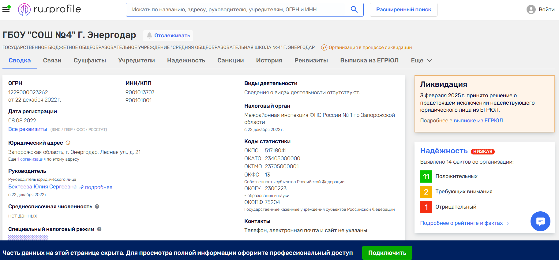The width and height of the screenshot is (559, 260).
Task: Click the Отслеживать button
Action: [x=168, y=35]
